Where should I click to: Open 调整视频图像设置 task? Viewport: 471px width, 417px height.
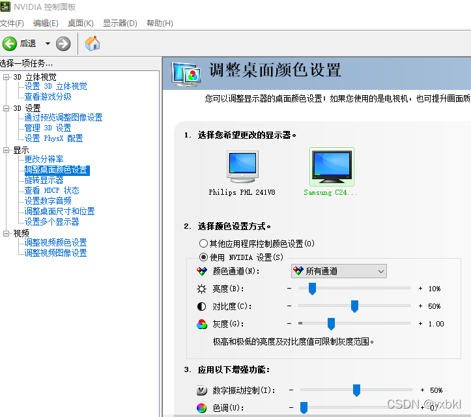click(x=55, y=253)
